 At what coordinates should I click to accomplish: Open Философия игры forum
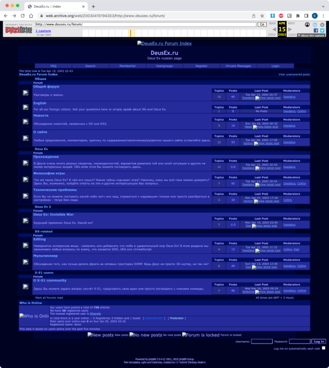point(49,173)
